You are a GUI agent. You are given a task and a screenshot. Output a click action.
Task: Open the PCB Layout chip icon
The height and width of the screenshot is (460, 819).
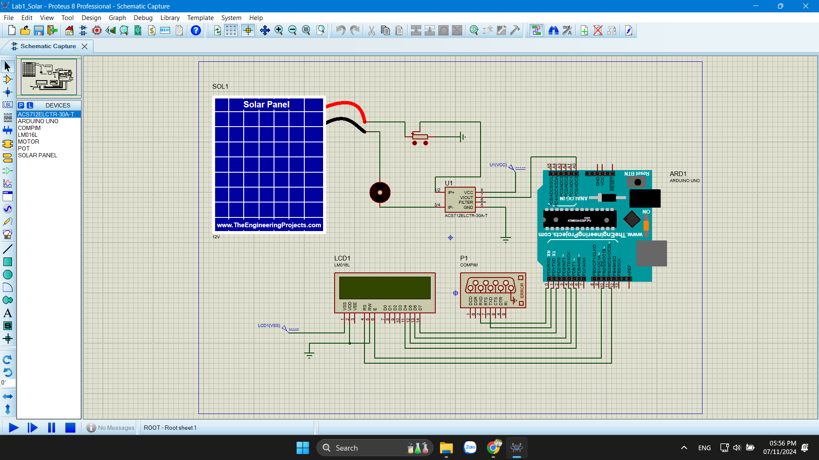tap(97, 30)
